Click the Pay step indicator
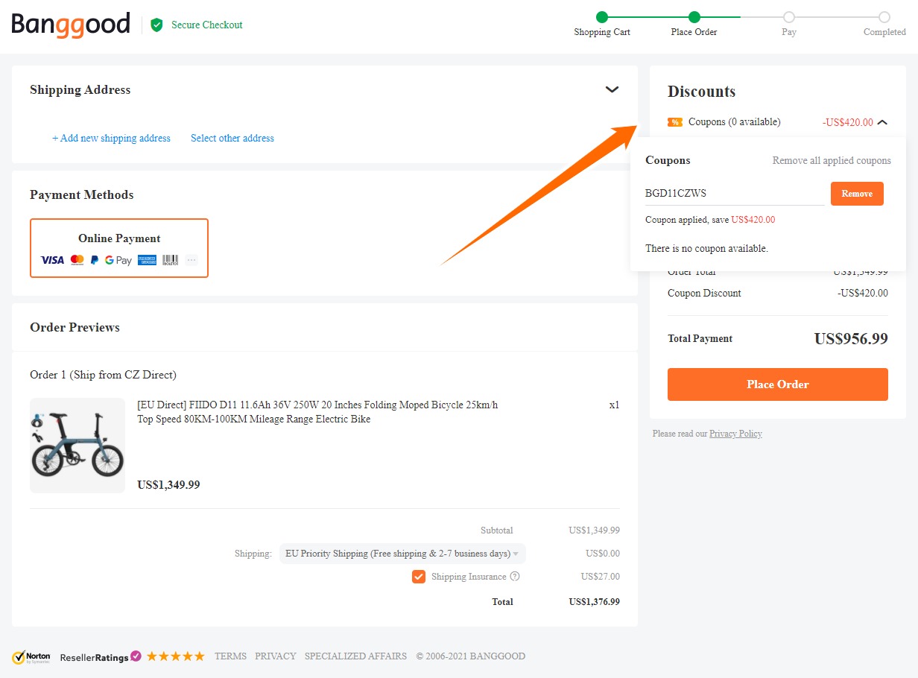The width and height of the screenshot is (918, 678). 789,24
